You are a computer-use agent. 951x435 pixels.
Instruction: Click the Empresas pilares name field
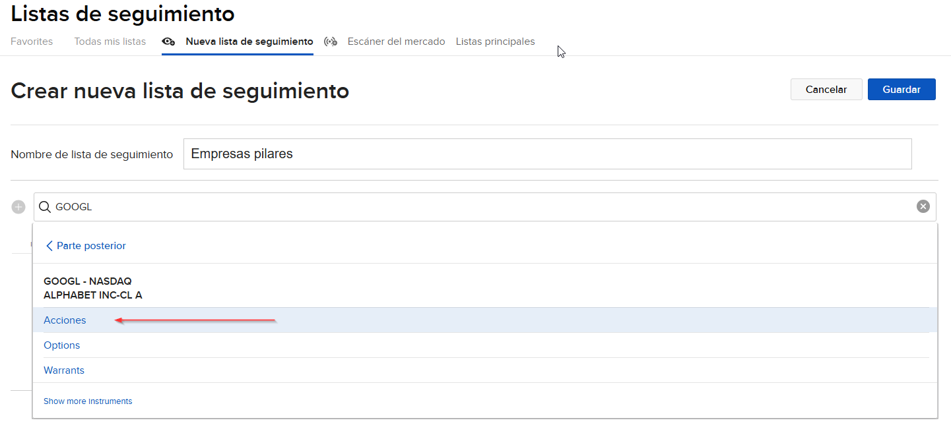[x=546, y=154]
